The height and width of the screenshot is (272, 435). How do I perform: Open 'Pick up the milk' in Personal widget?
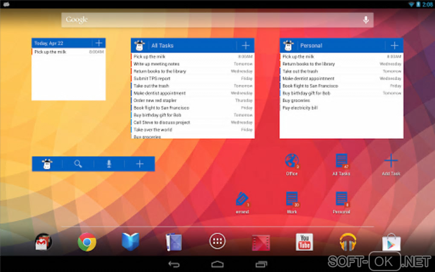click(x=342, y=57)
